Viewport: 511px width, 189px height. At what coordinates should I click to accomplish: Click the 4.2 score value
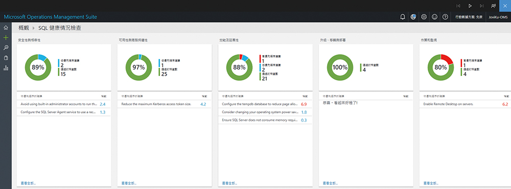coord(203,104)
